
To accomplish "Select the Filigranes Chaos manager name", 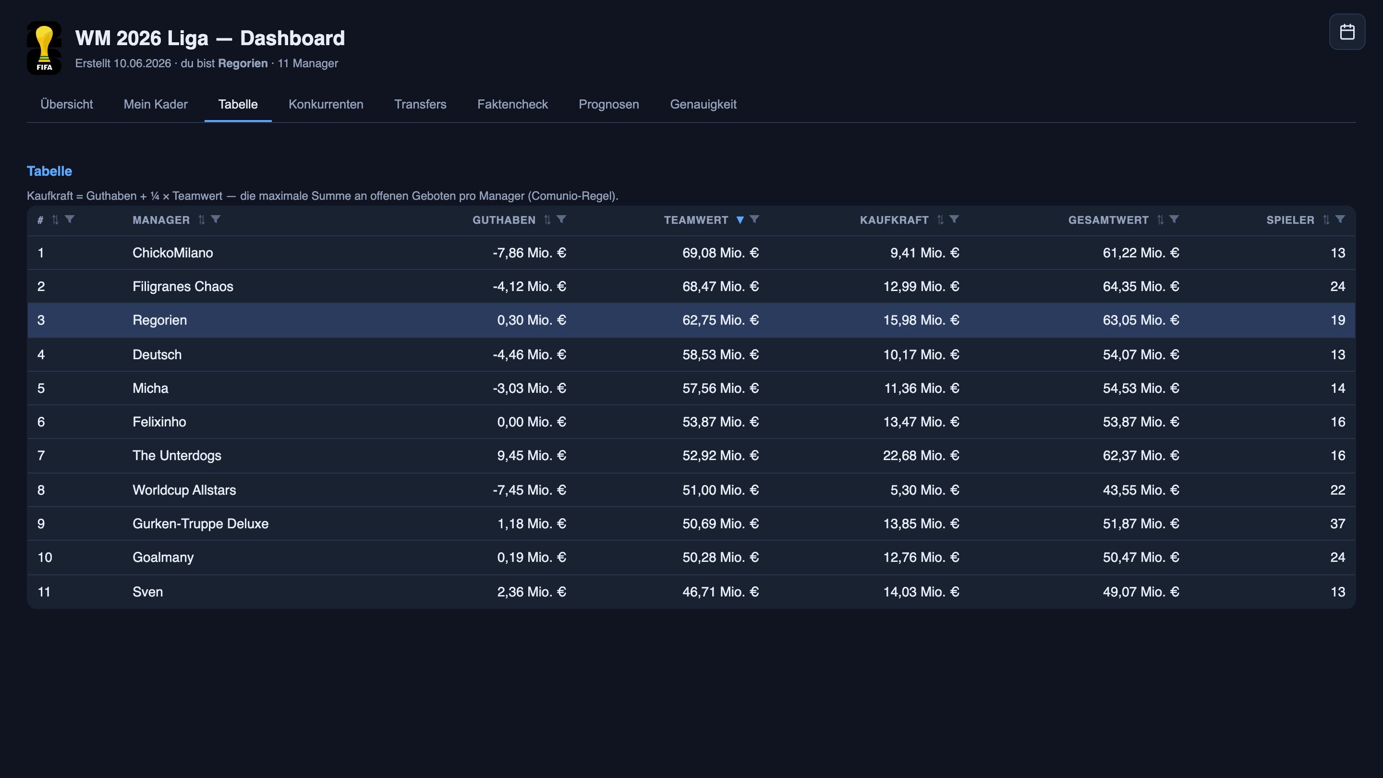I will (182, 287).
